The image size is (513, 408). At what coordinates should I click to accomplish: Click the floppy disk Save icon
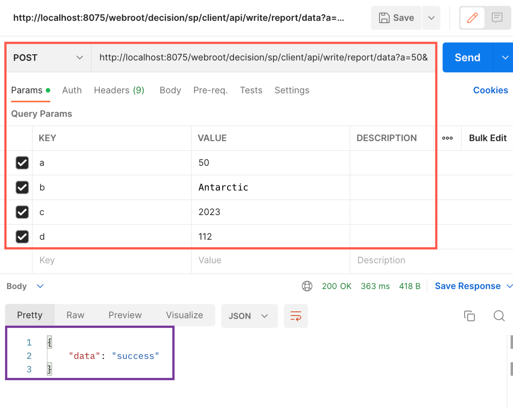tap(384, 18)
